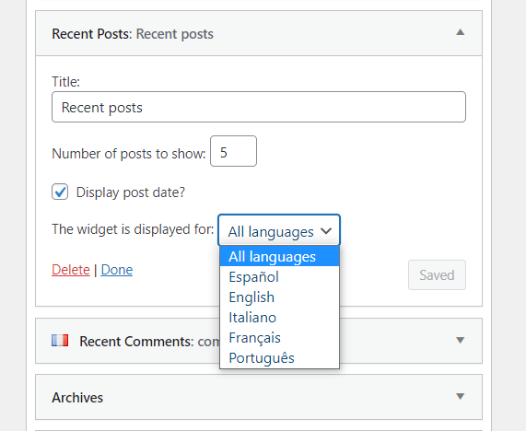Collapse the Recent Posts widget arrow
The width and height of the screenshot is (526, 431).
point(461,32)
